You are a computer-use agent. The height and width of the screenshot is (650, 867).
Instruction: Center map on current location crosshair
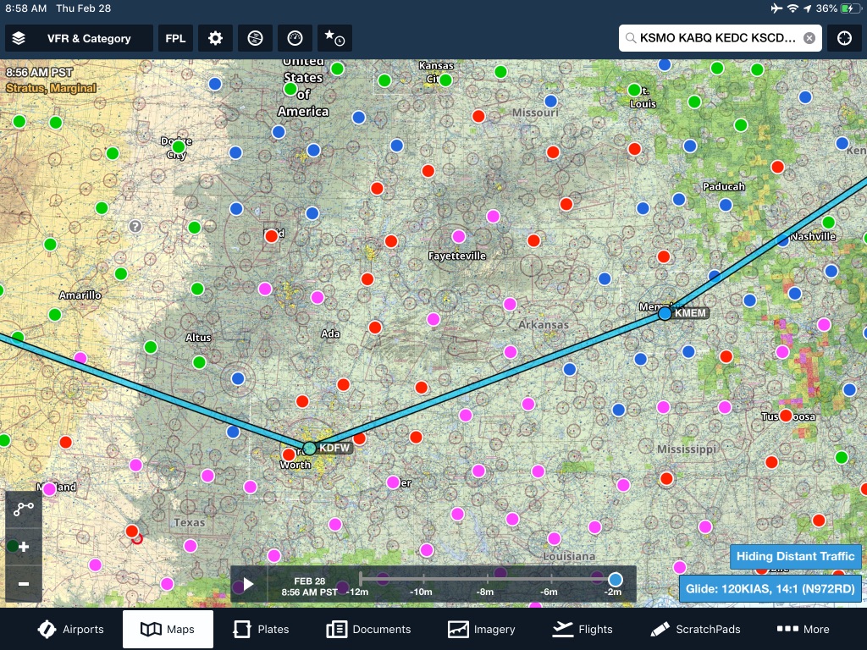point(844,38)
